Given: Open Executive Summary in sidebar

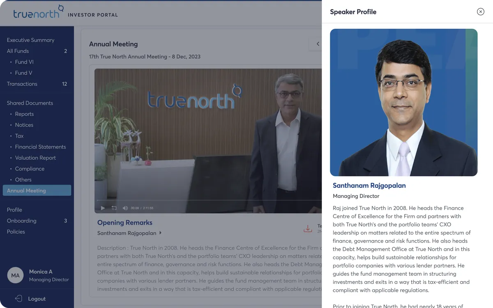Looking at the screenshot, I should (30, 40).
